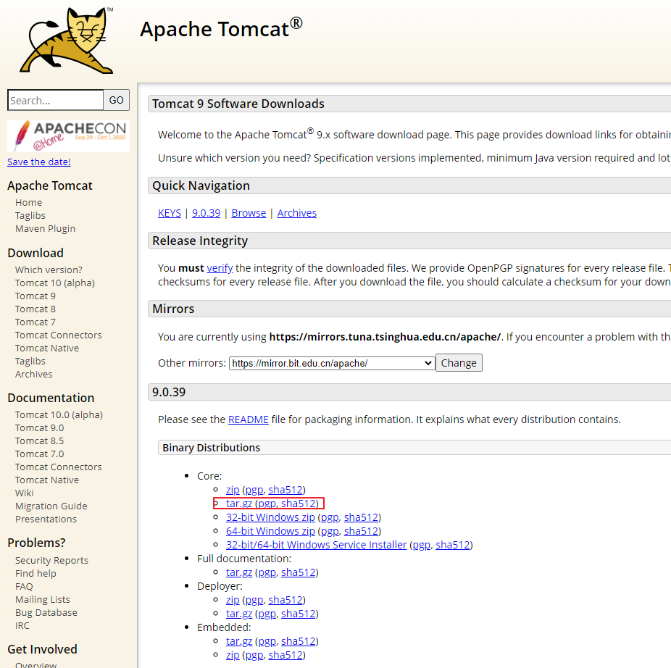Open Maven Plugin sidebar link
This screenshot has width=671, height=668.
coord(46,228)
